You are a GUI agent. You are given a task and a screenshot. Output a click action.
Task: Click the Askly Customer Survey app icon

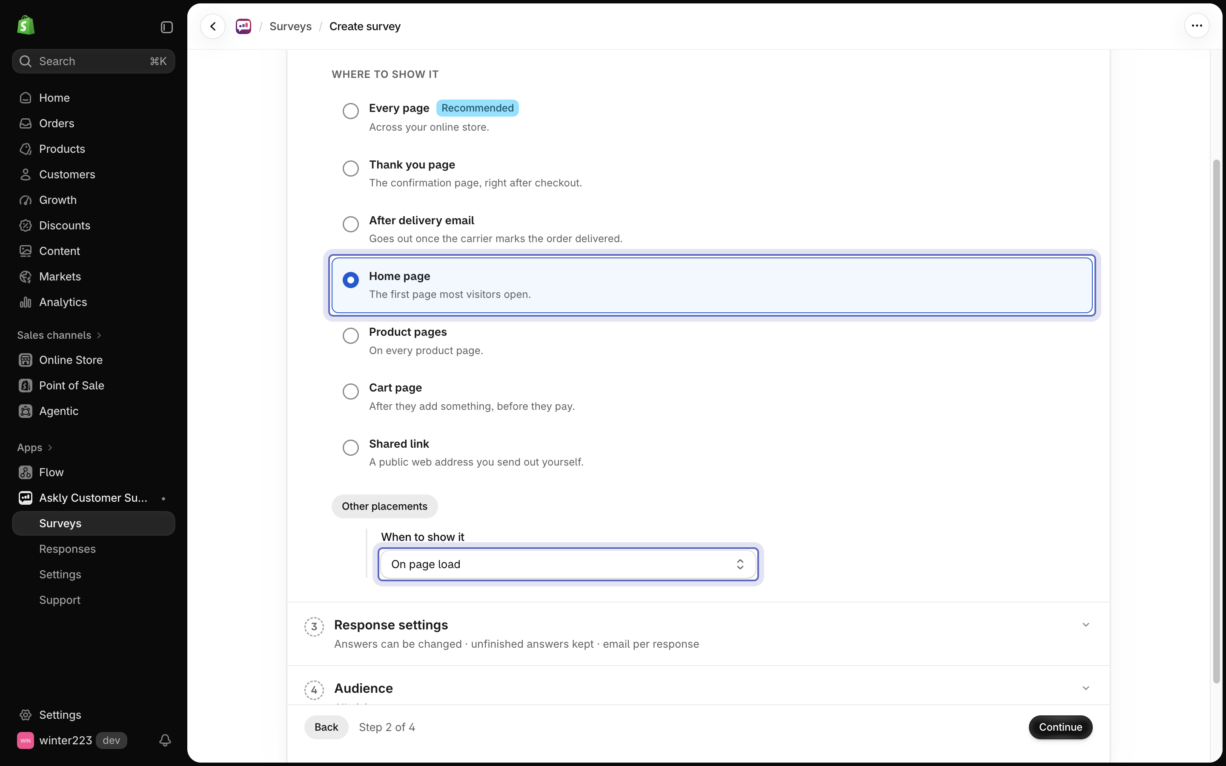pos(26,498)
